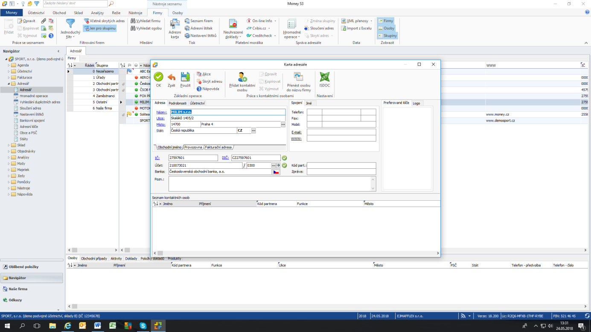This screenshot has width=591, height=332.
Task: Open Neuhrazené doklady dropdown
Action: [x=233, y=29]
